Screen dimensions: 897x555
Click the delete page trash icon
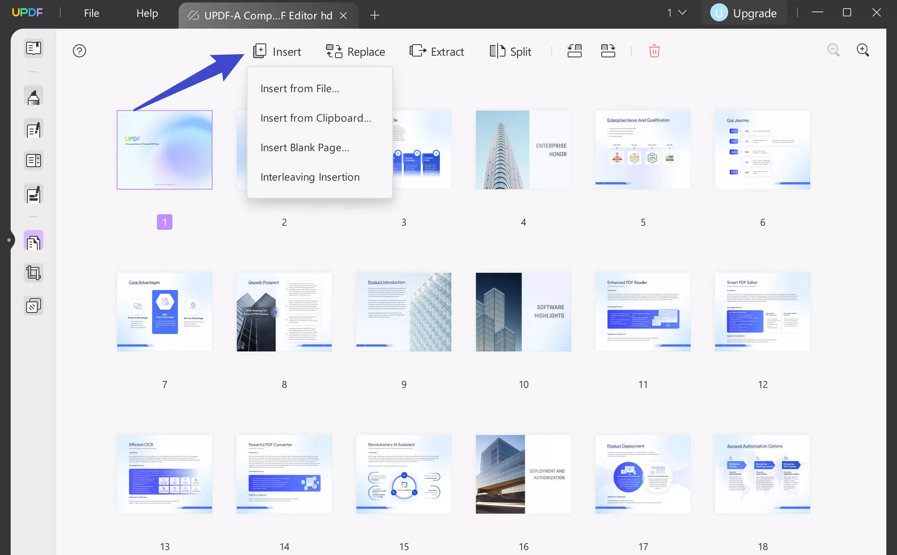(654, 51)
